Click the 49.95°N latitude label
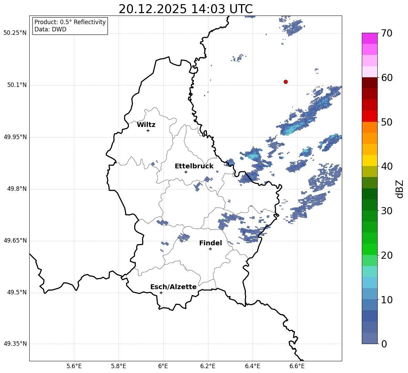408x373 pixels. 15,137
